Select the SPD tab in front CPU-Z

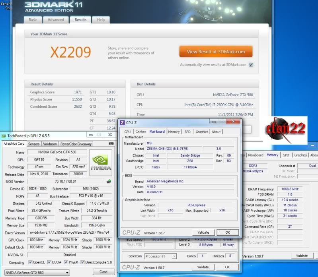pyautogui.click(x=187, y=132)
